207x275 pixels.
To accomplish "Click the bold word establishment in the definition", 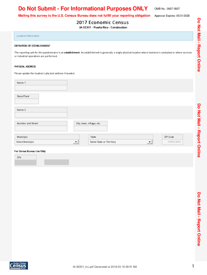I will 72,53.
